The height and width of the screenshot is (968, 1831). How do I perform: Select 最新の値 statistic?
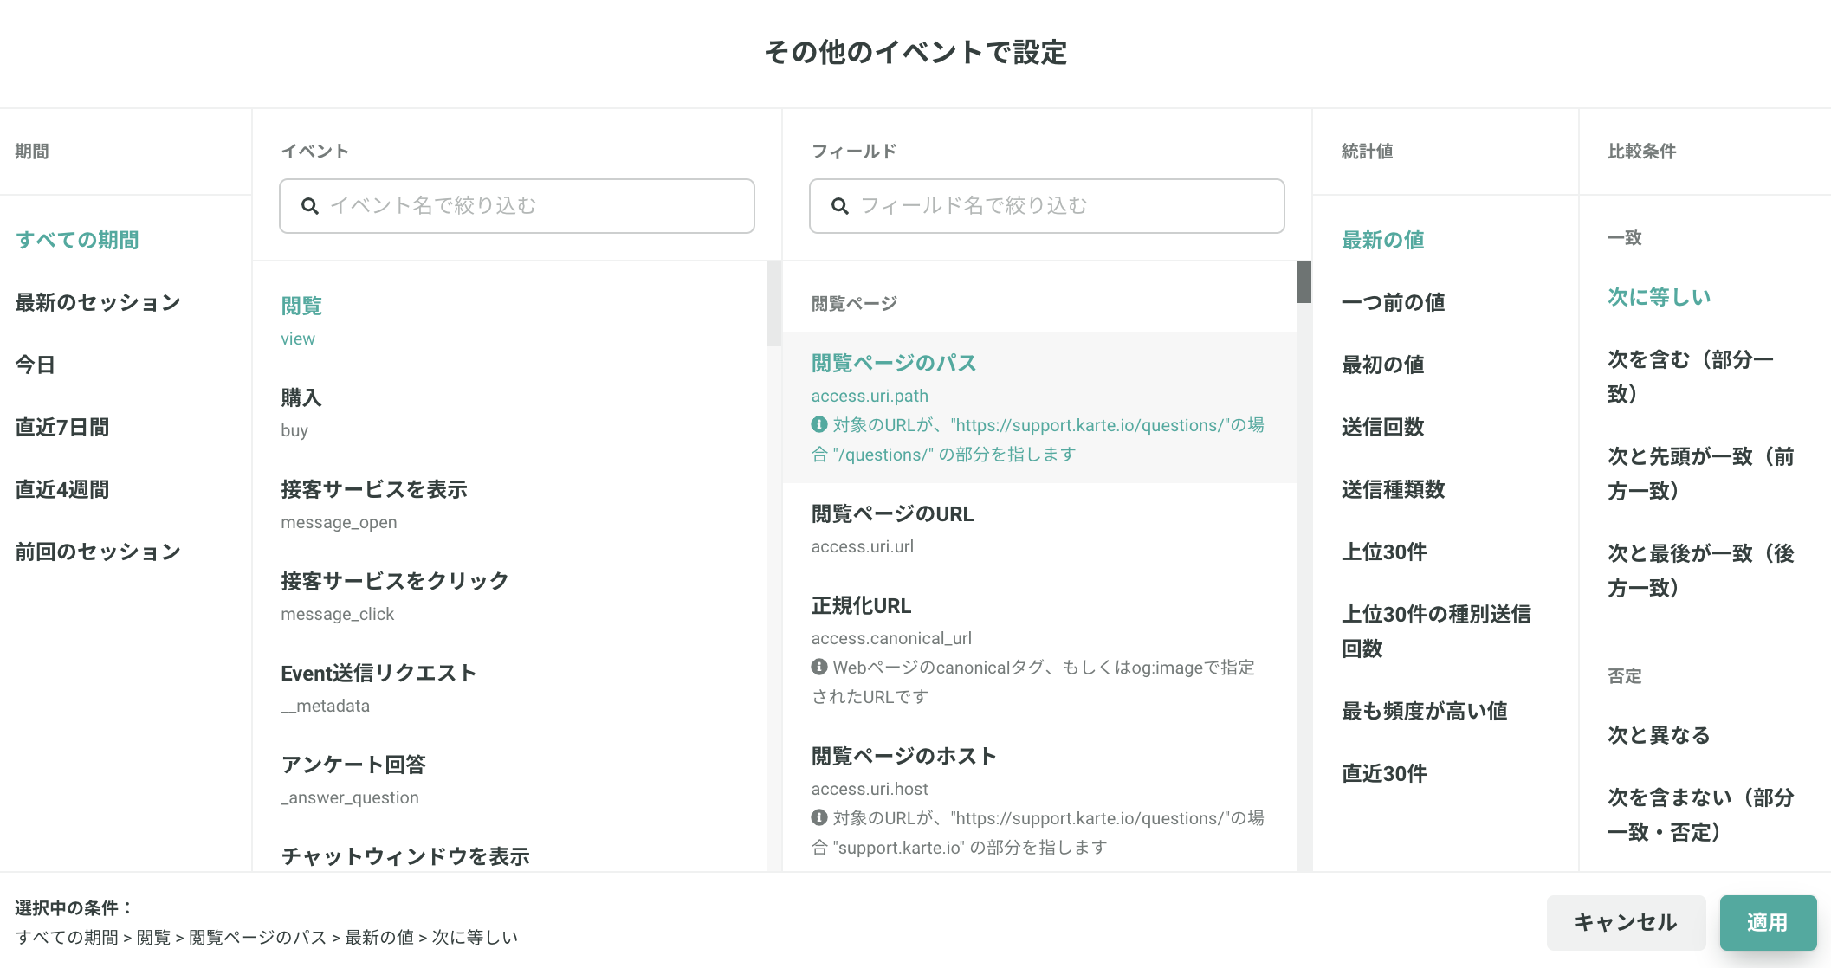click(1383, 240)
